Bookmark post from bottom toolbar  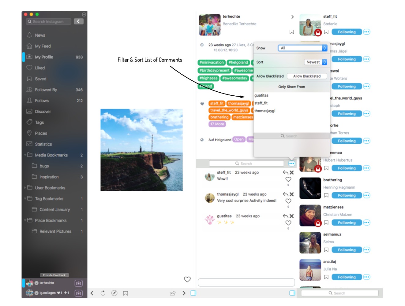[126, 293]
